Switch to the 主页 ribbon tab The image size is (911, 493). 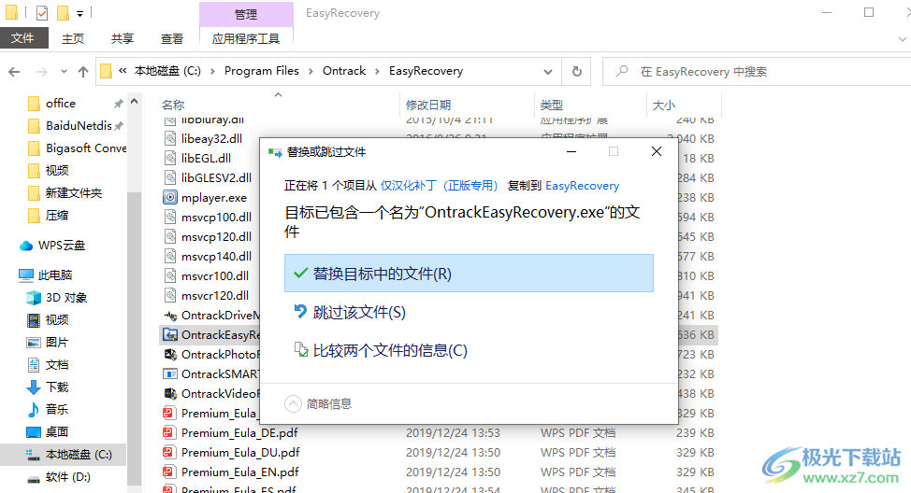point(73,38)
